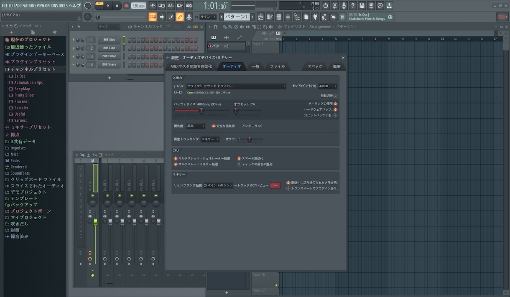
Task: Open the FILE menu
Action: click(x=5, y=5)
